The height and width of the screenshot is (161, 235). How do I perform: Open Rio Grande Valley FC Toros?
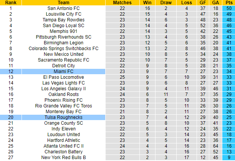click(x=63, y=106)
